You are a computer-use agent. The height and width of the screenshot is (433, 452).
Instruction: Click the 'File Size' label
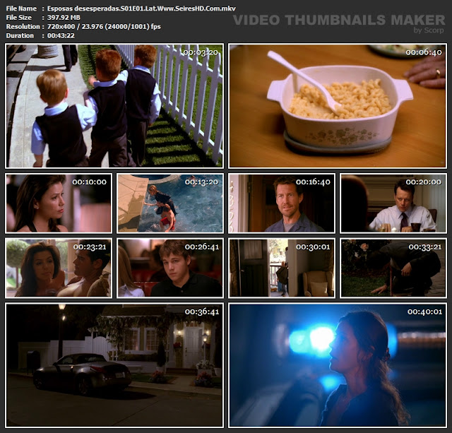19,18
